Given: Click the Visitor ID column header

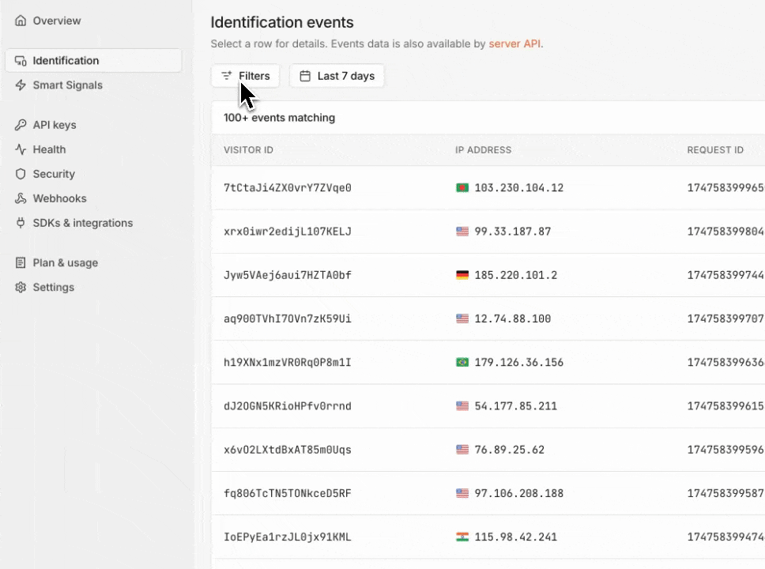Looking at the screenshot, I should point(248,150).
